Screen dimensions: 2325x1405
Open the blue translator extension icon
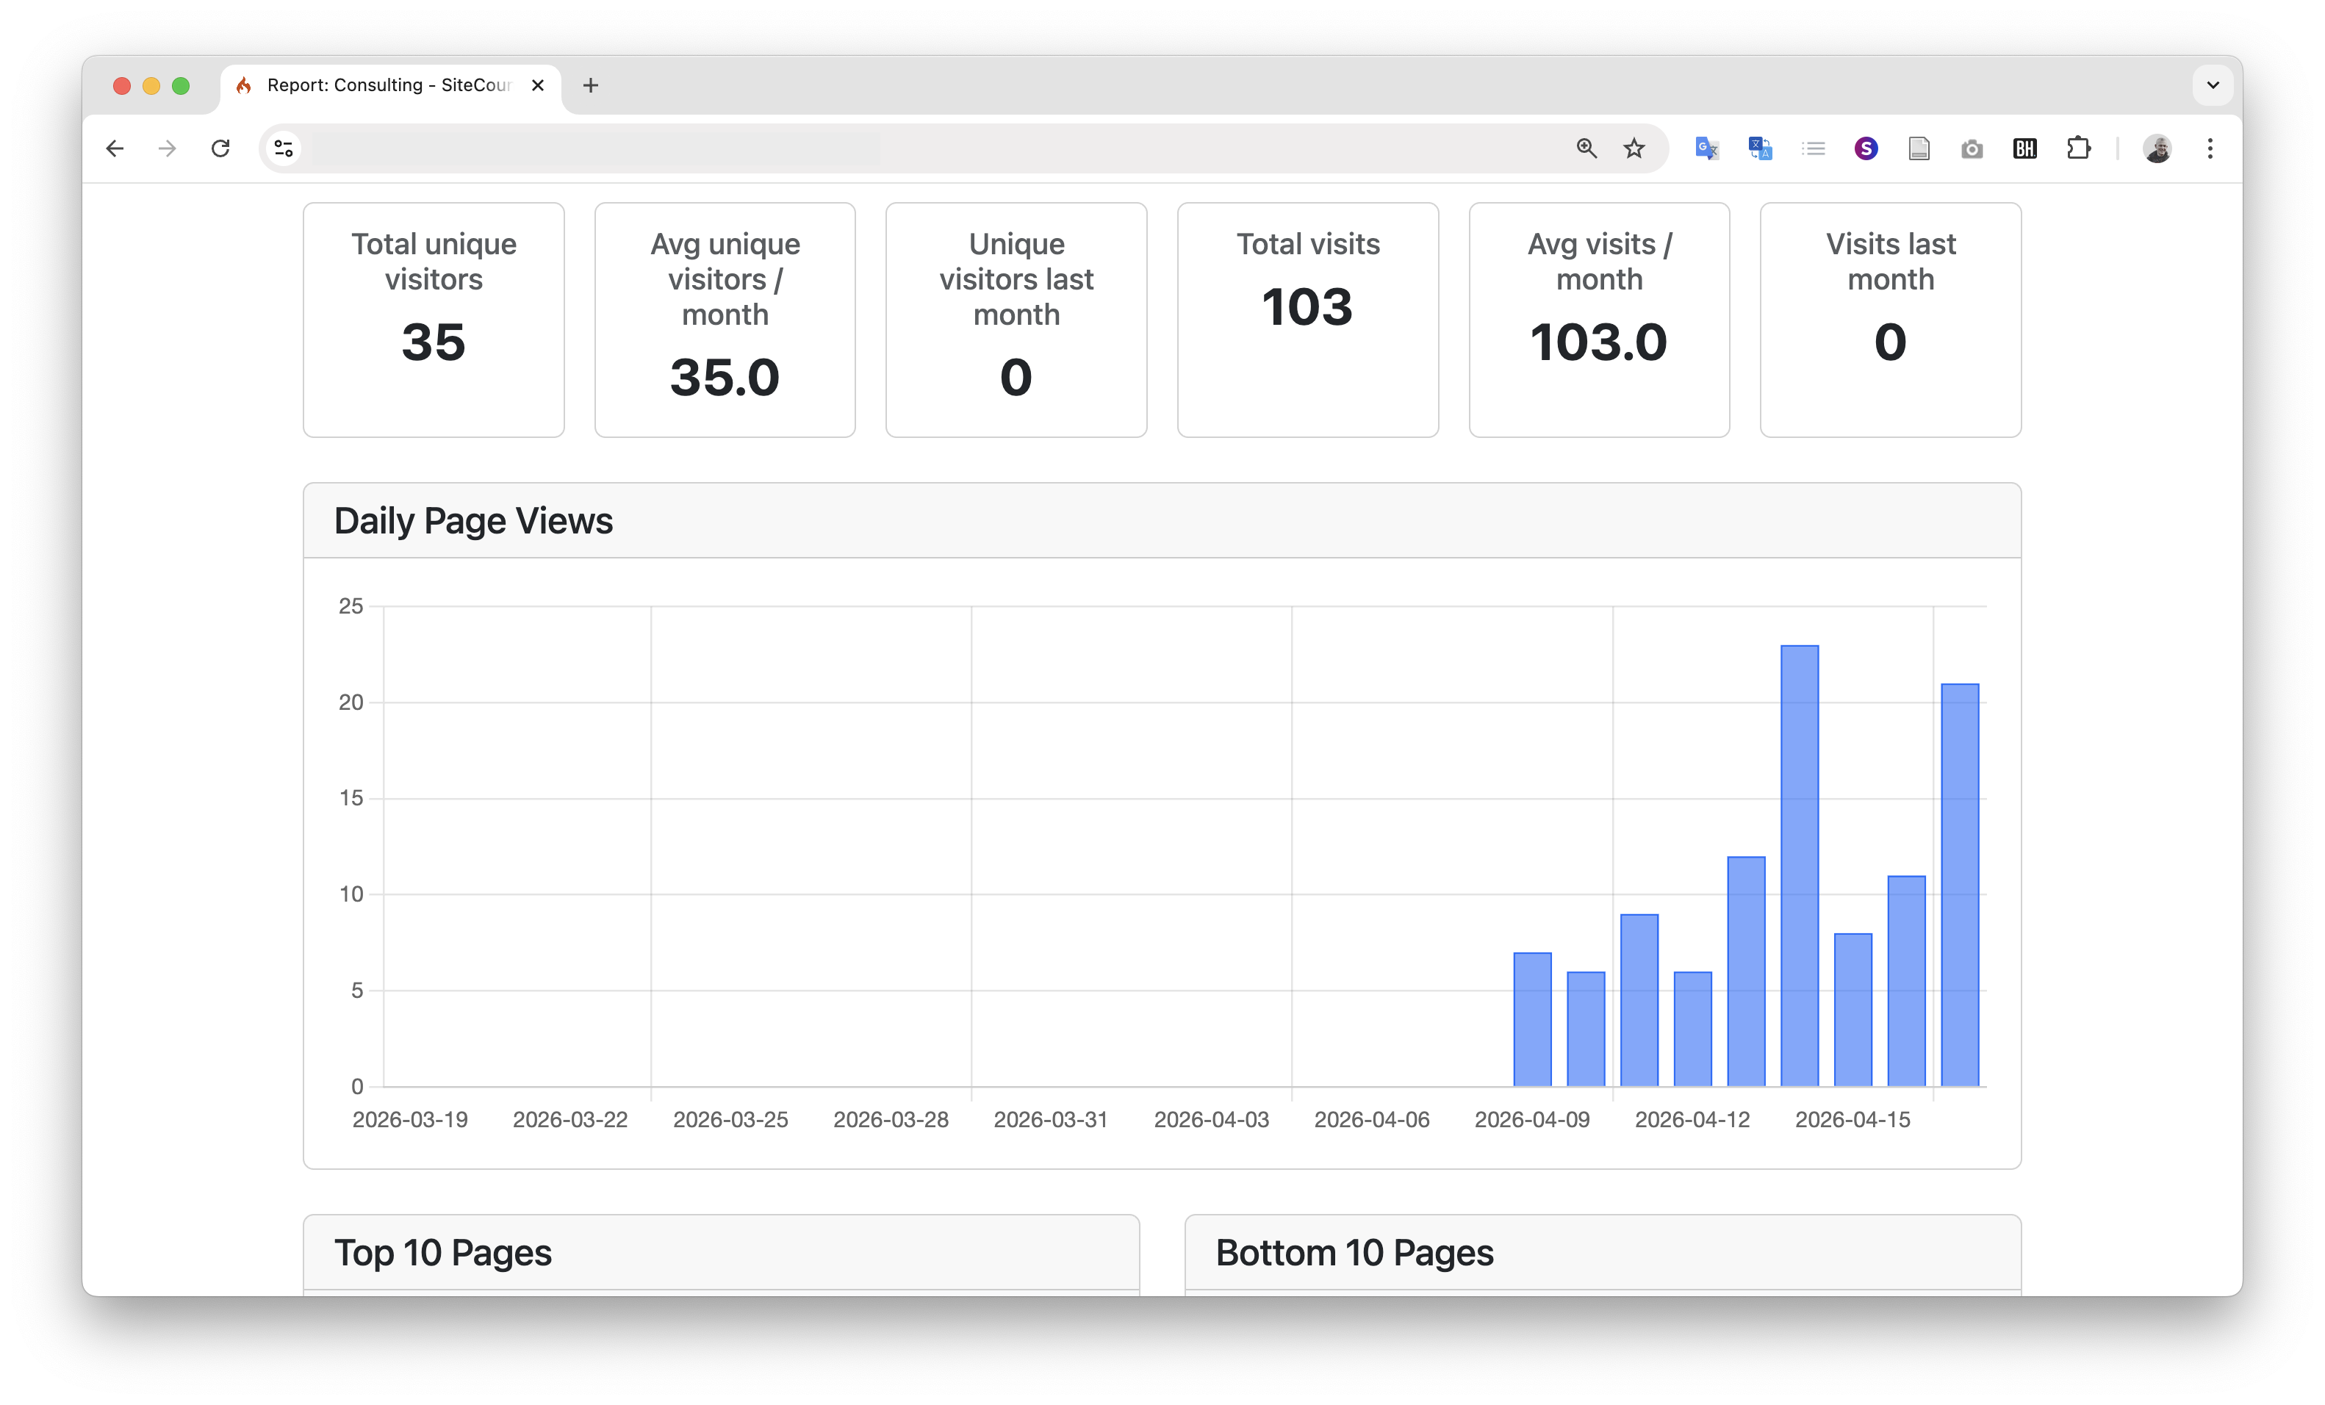tap(1760, 148)
